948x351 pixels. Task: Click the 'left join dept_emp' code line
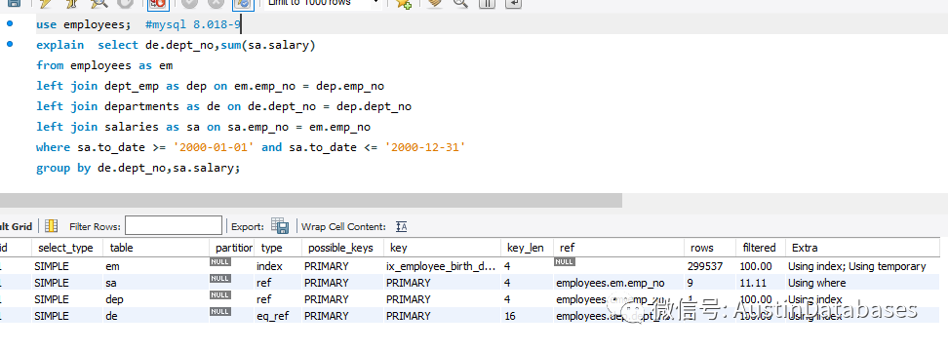(x=211, y=86)
